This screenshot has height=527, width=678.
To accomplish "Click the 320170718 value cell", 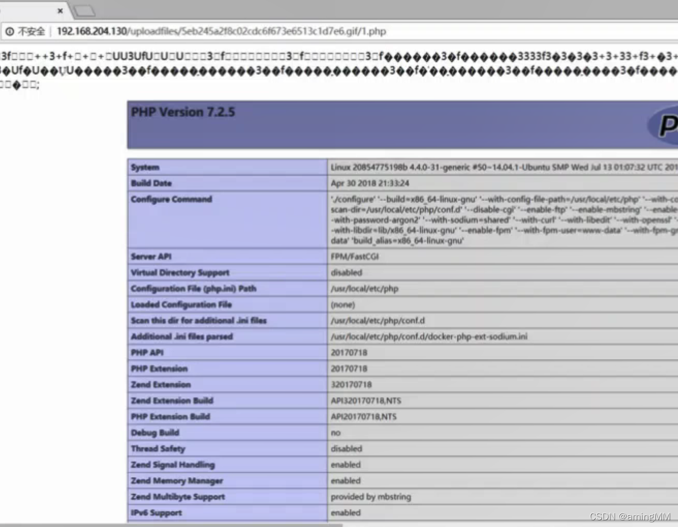I will tap(503, 384).
